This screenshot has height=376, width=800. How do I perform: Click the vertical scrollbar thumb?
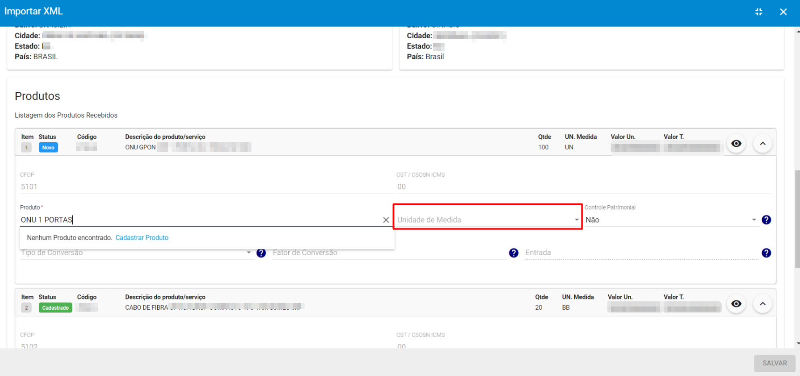click(x=797, y=219)
